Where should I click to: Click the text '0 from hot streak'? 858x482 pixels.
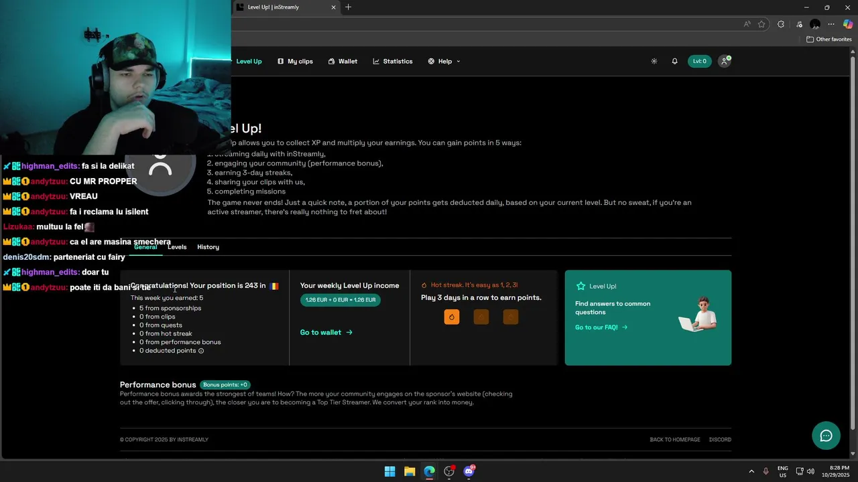166,333
